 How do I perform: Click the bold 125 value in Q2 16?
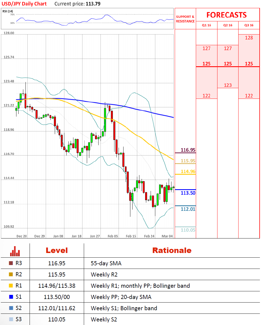point(228,64)
